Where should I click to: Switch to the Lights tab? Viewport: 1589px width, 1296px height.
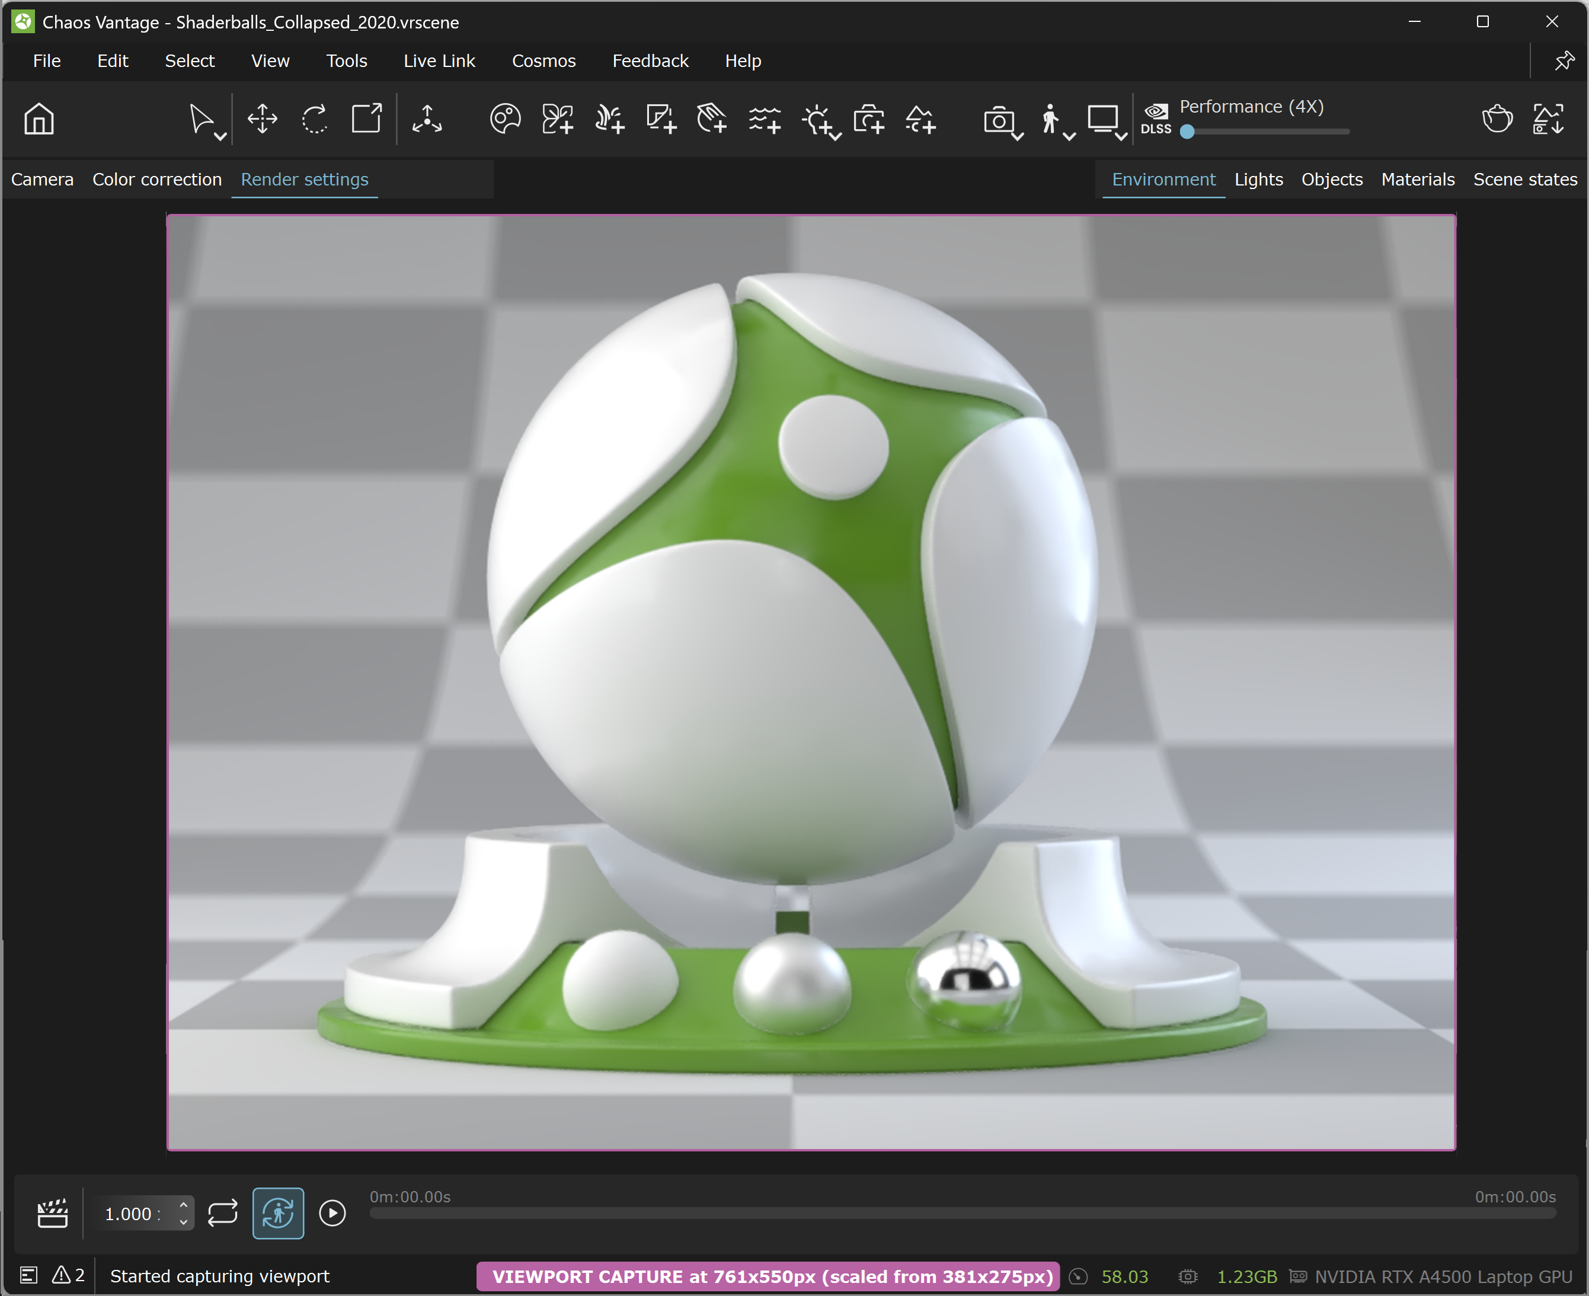point(1258,179)
